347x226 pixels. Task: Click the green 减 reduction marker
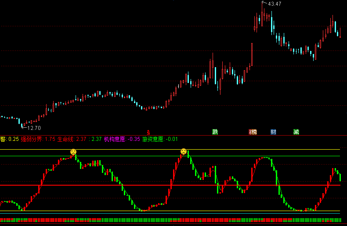[x=296, y=132]
